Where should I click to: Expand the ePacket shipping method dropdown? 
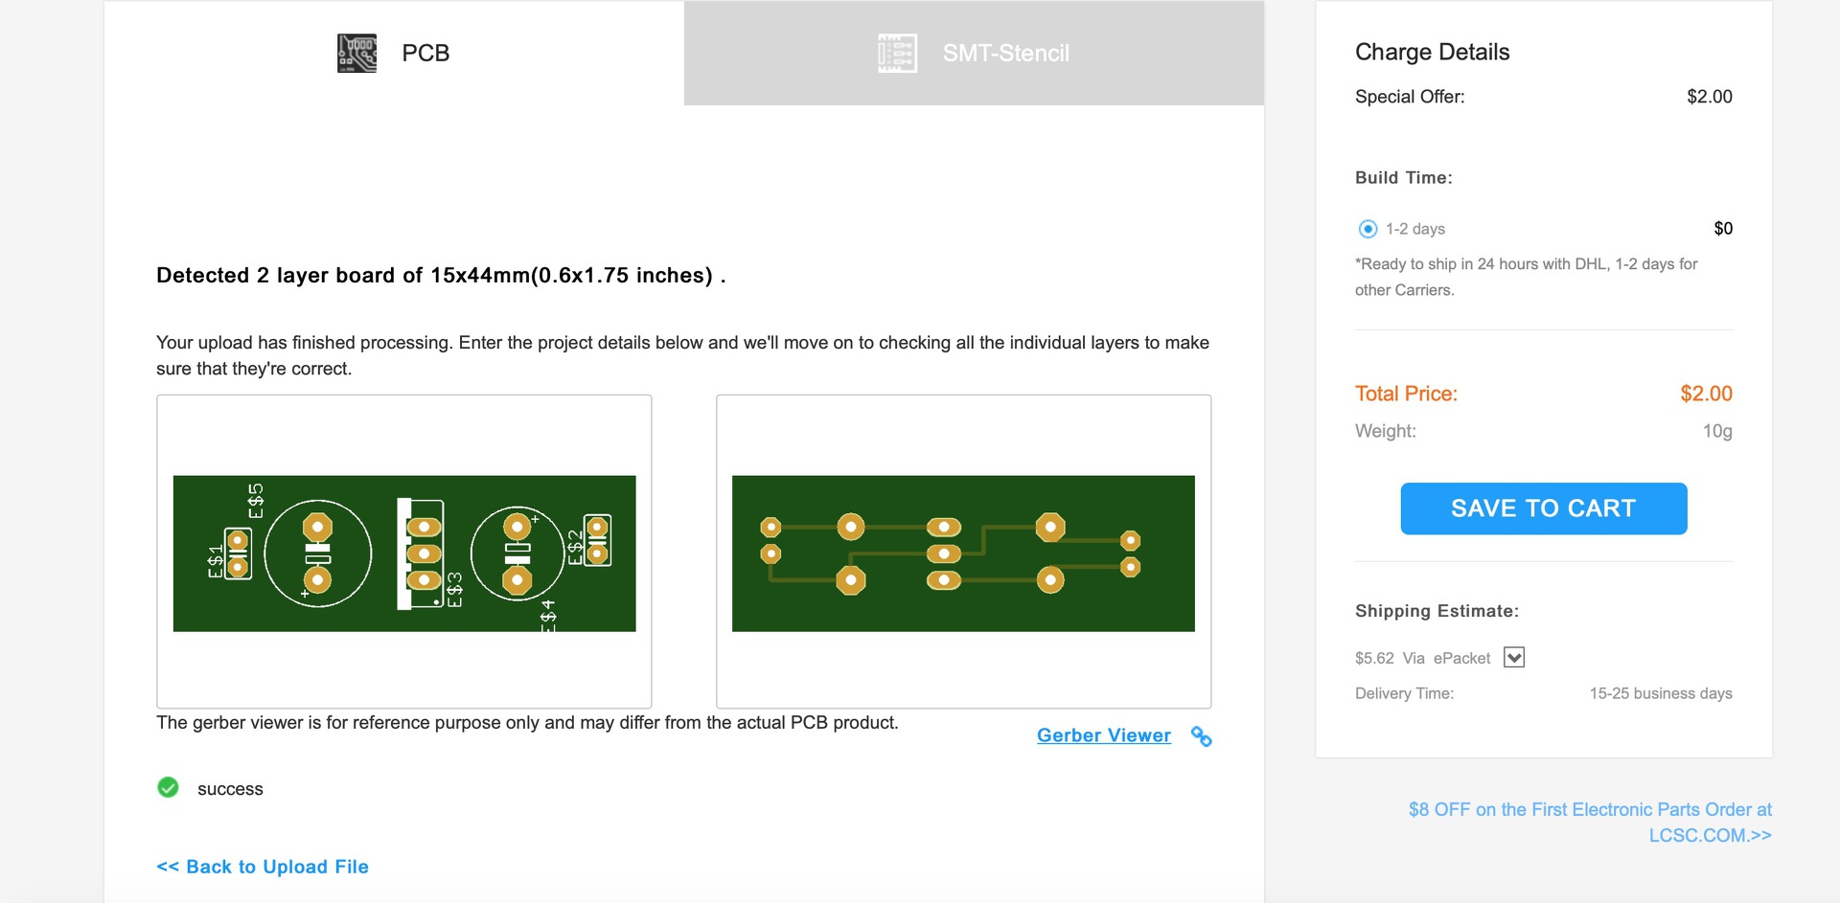tap(1514, 658)
